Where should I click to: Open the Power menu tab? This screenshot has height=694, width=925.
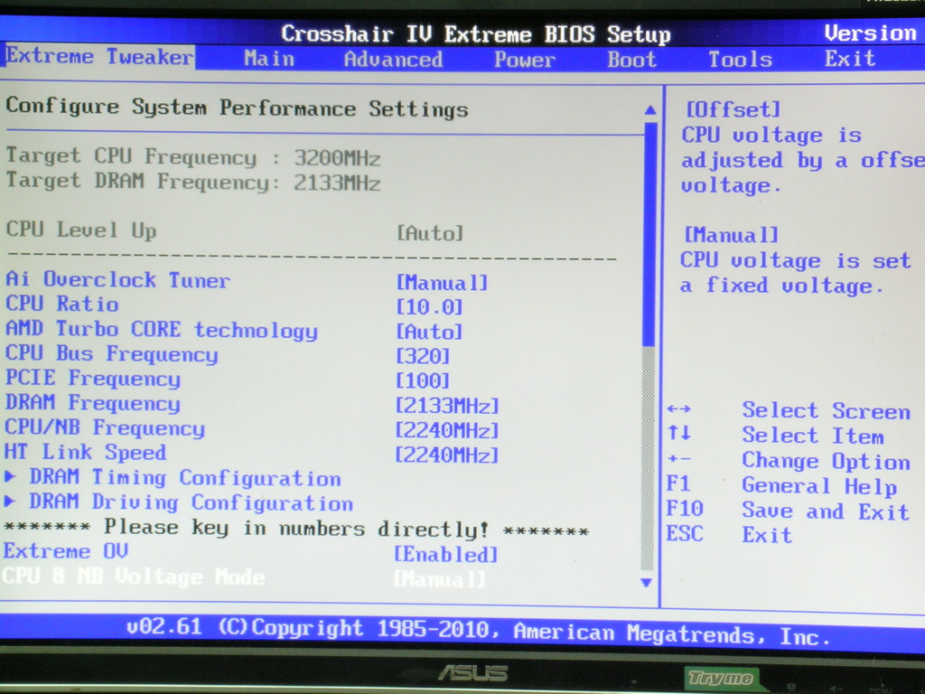click(525, 60)
